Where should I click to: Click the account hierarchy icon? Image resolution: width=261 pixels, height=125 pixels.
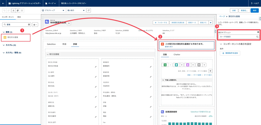(x=69, y=23)
